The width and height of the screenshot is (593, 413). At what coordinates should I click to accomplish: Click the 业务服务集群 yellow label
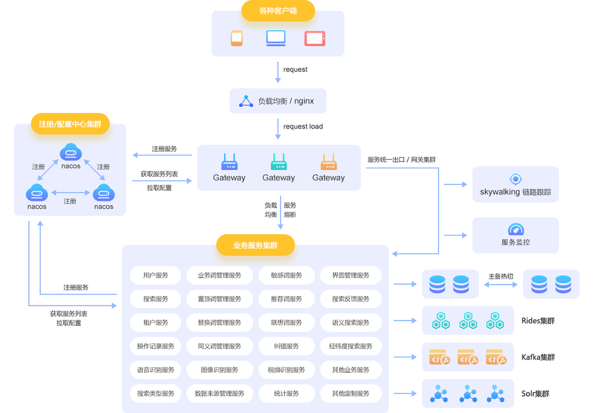(256, 245)
